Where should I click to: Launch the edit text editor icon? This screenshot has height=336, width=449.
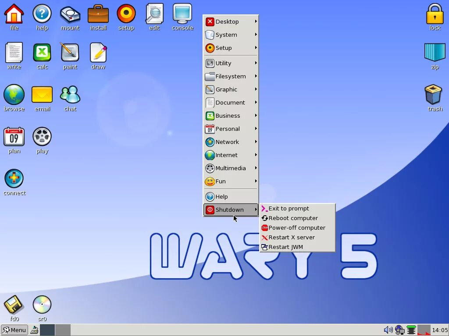coord(154,14)
